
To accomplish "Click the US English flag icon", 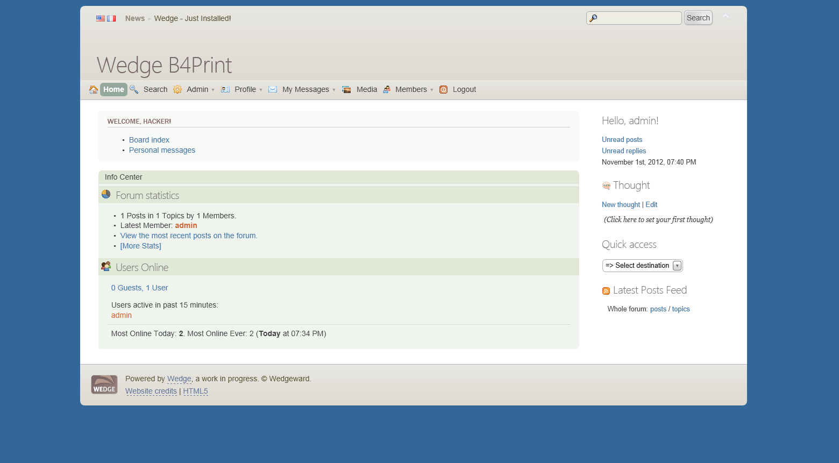I will point(101,18).
